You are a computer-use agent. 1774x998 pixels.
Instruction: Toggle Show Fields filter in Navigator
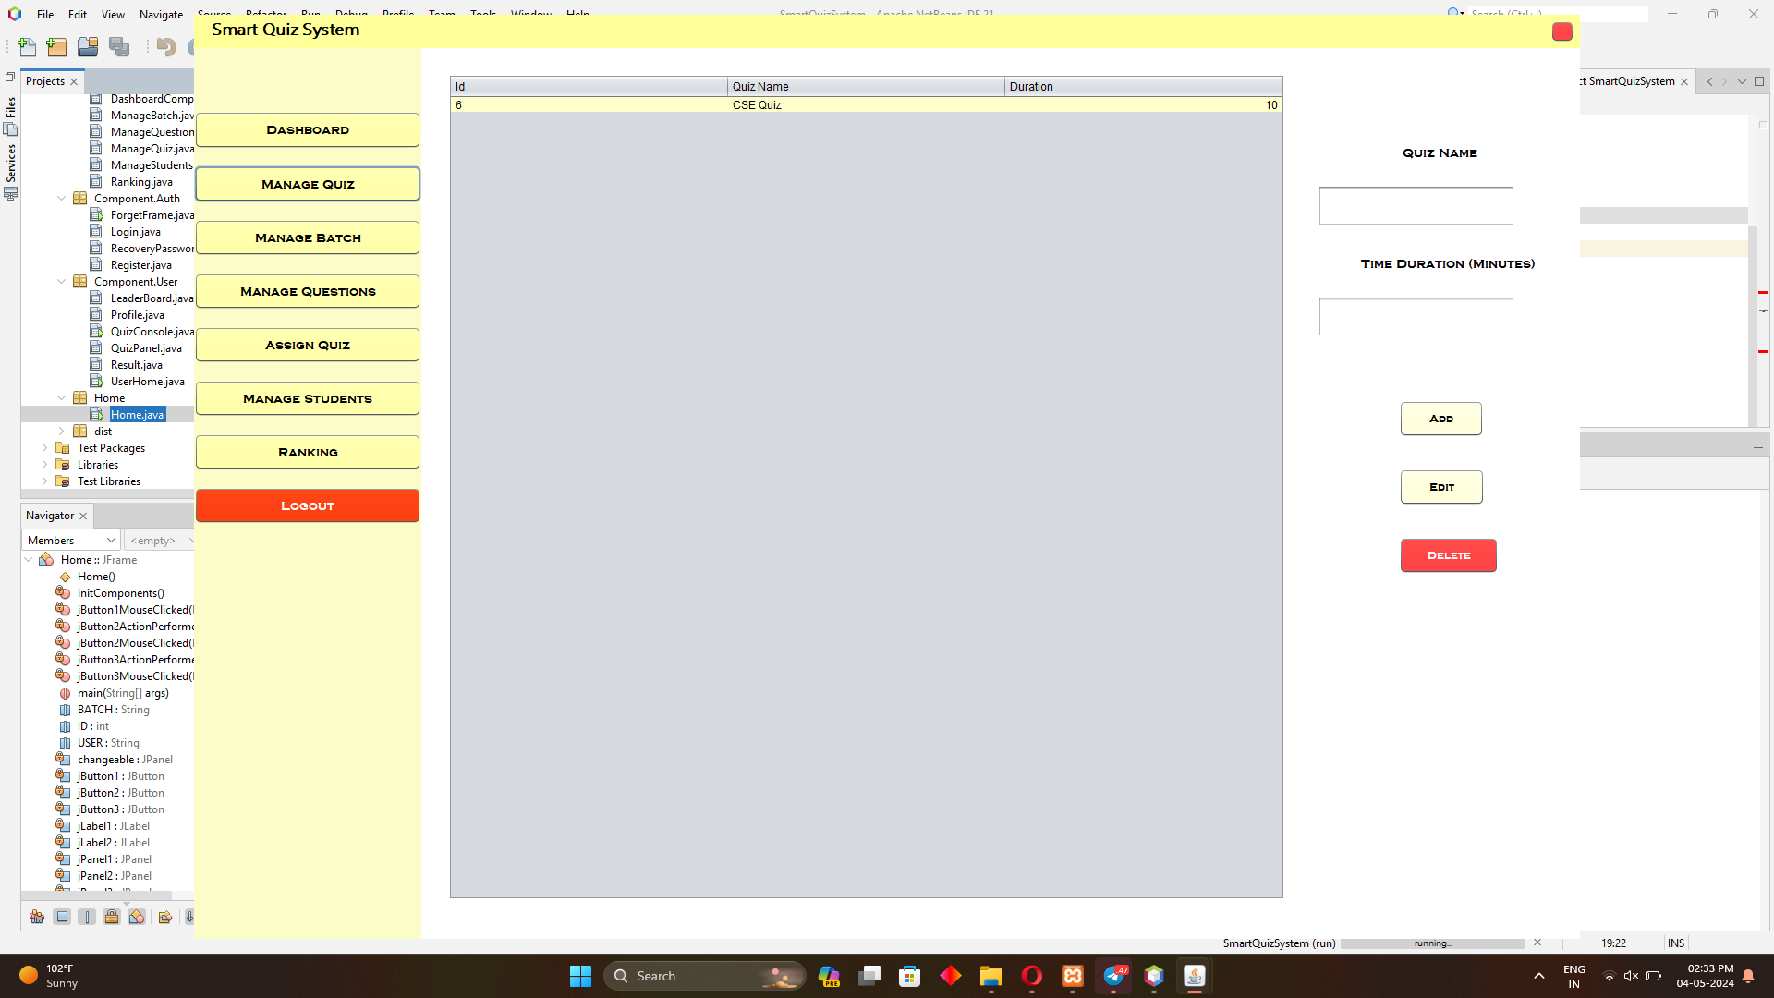coord(62,917)
